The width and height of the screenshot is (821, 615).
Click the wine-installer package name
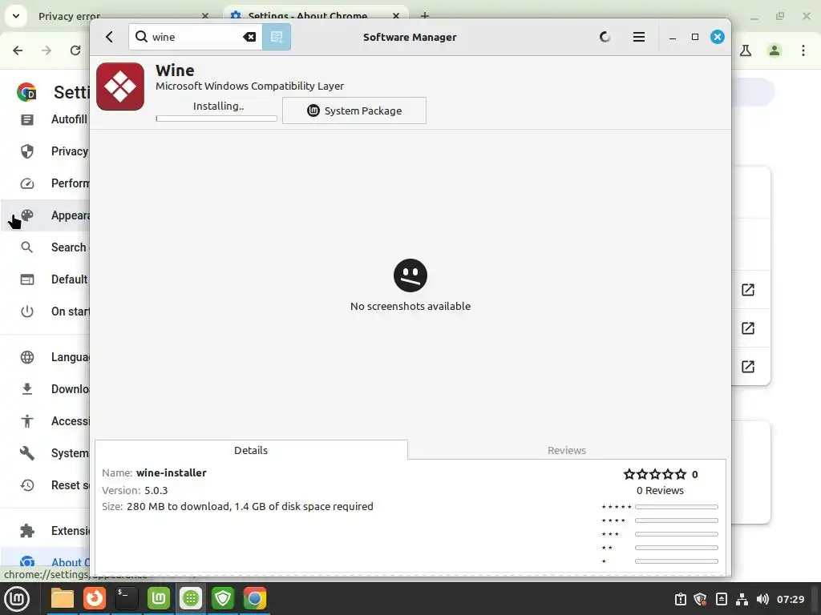pos(172,472)
